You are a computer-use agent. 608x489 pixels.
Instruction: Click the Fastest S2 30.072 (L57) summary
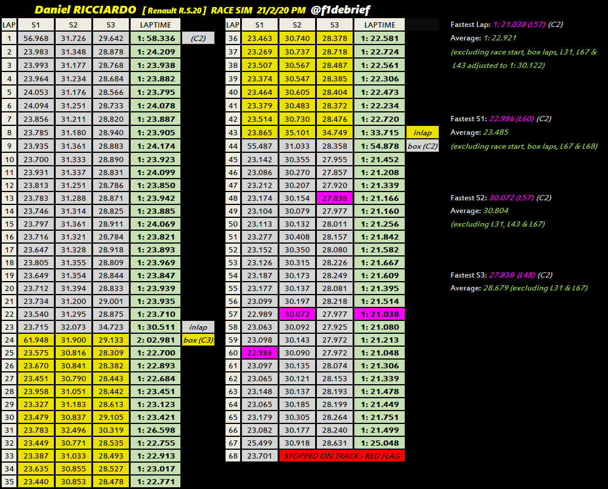[501, 197]
